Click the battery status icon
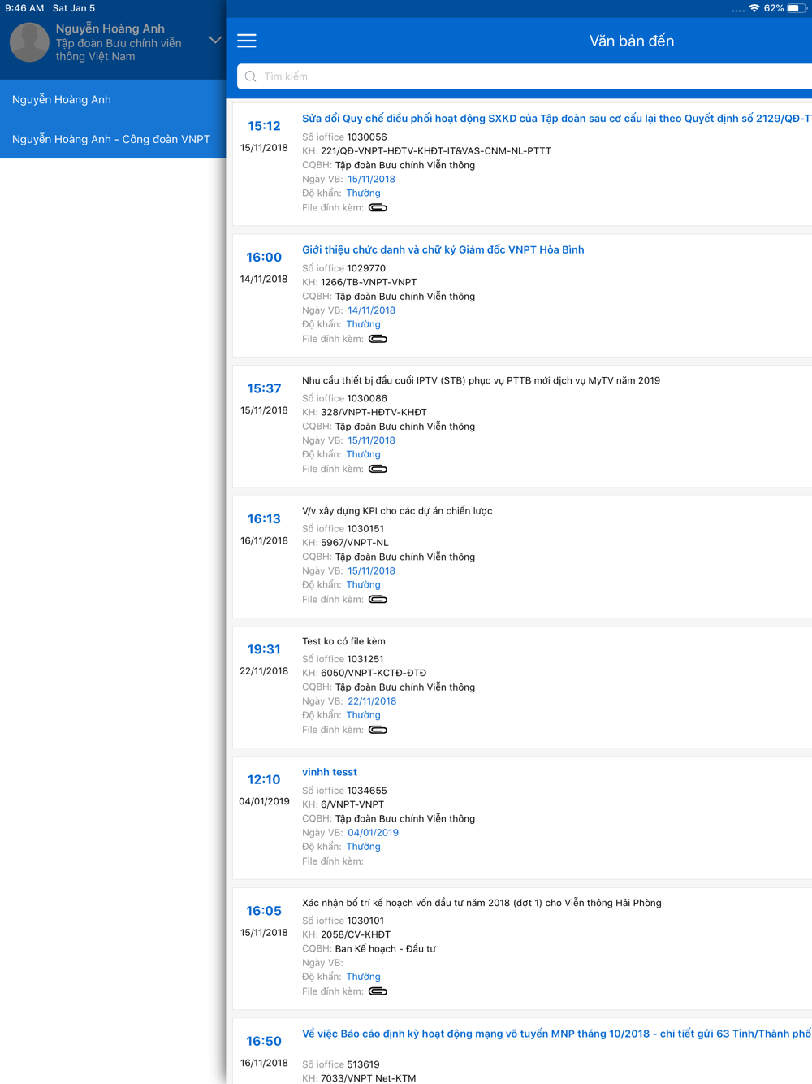Image resolution: width=812 pixels, height=1084 pixels. [796, 8]
